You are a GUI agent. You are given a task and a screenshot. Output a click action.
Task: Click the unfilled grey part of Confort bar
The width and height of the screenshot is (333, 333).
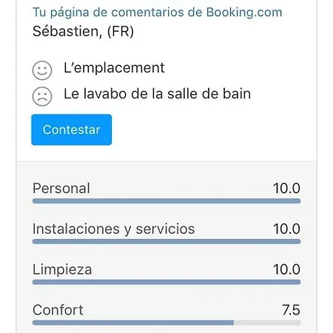(267, 323)
